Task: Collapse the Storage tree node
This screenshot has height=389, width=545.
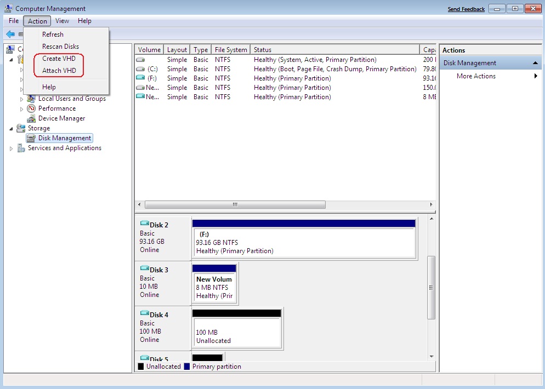Action: coord(11,129)
